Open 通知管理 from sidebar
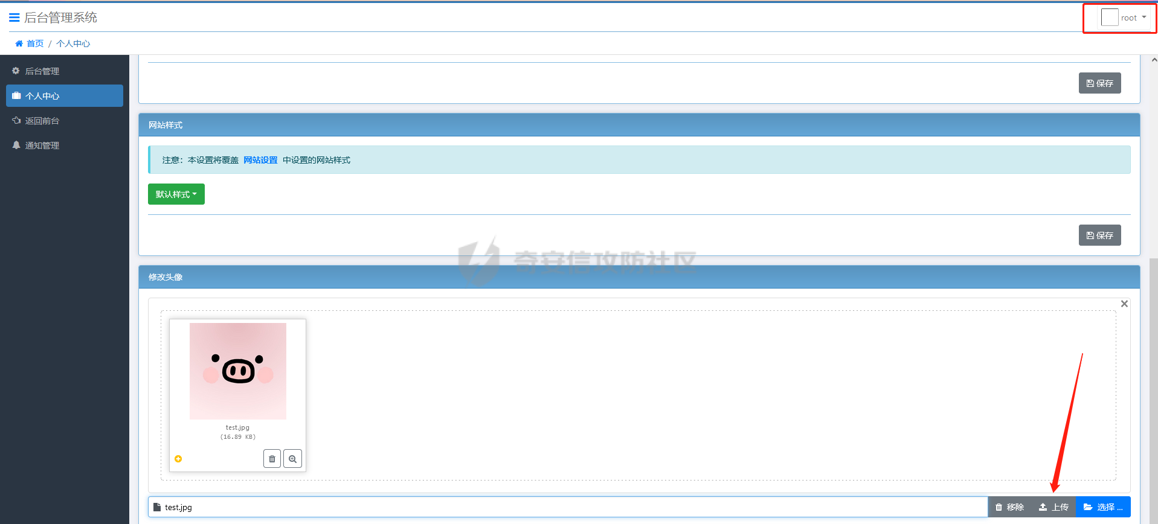This screenshot has width=1158, height=524. coord(42,145)
